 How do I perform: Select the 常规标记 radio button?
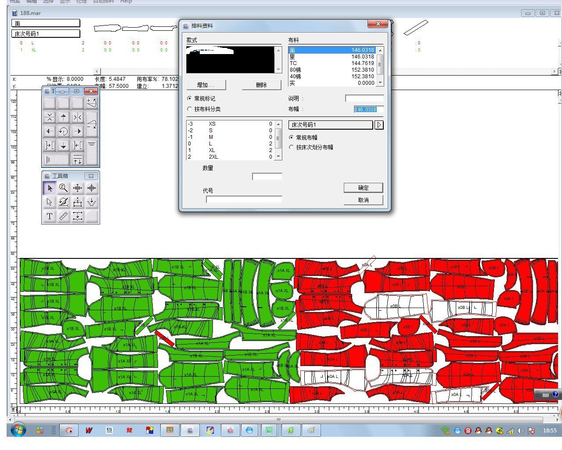190,98
